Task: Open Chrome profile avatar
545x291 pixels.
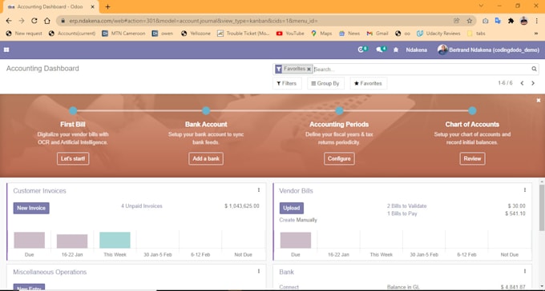Action: pos(524,21)
